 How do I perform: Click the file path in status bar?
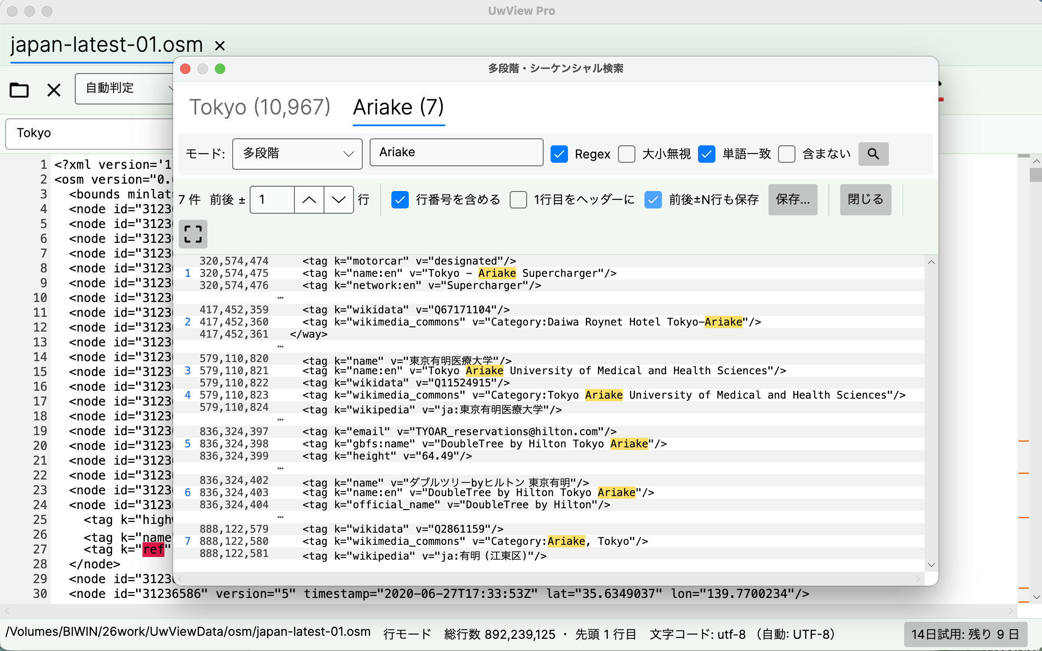point(188,632)
